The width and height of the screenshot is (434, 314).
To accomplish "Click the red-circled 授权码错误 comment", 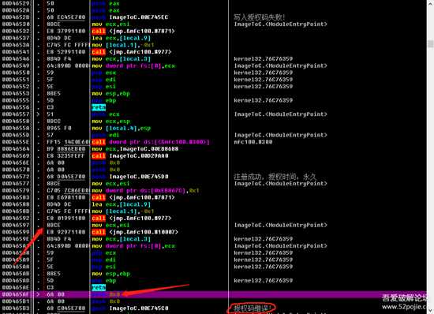I will click(x=251, y=308).
